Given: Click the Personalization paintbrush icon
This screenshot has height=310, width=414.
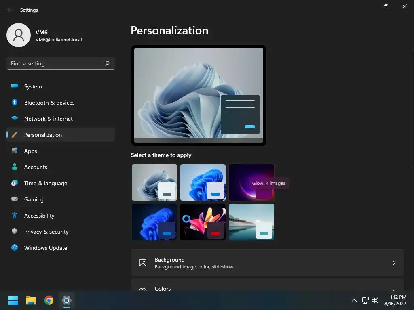Looking at the screenshot, I should pos(15,135).
